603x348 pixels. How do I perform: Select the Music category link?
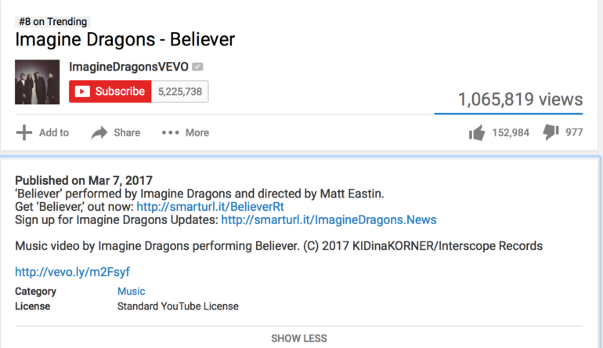click(131, 291)
